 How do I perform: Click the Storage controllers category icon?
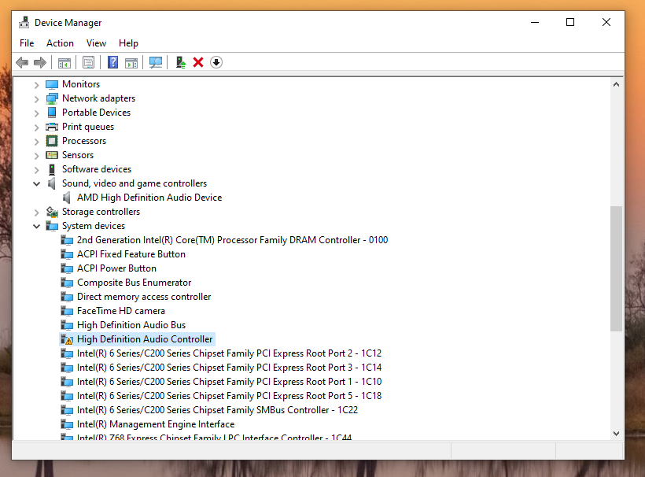pos(52,212)
